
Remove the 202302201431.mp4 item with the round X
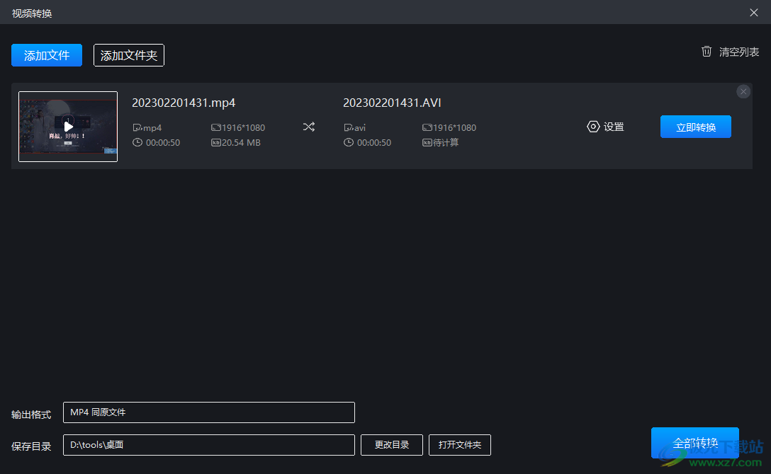tap(743, 91)
